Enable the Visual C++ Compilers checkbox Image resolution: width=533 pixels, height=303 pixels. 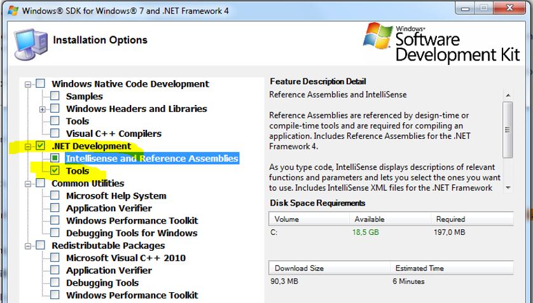[55, 134]
